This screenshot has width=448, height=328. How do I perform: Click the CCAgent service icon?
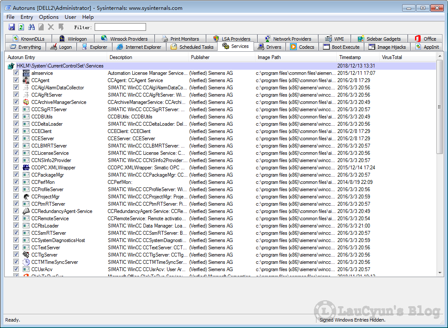tap(26, 80)
